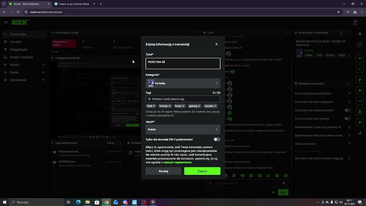Remove the funny tag
The height and width of the screenshot is (206, 366).
[x=183, y=106]
